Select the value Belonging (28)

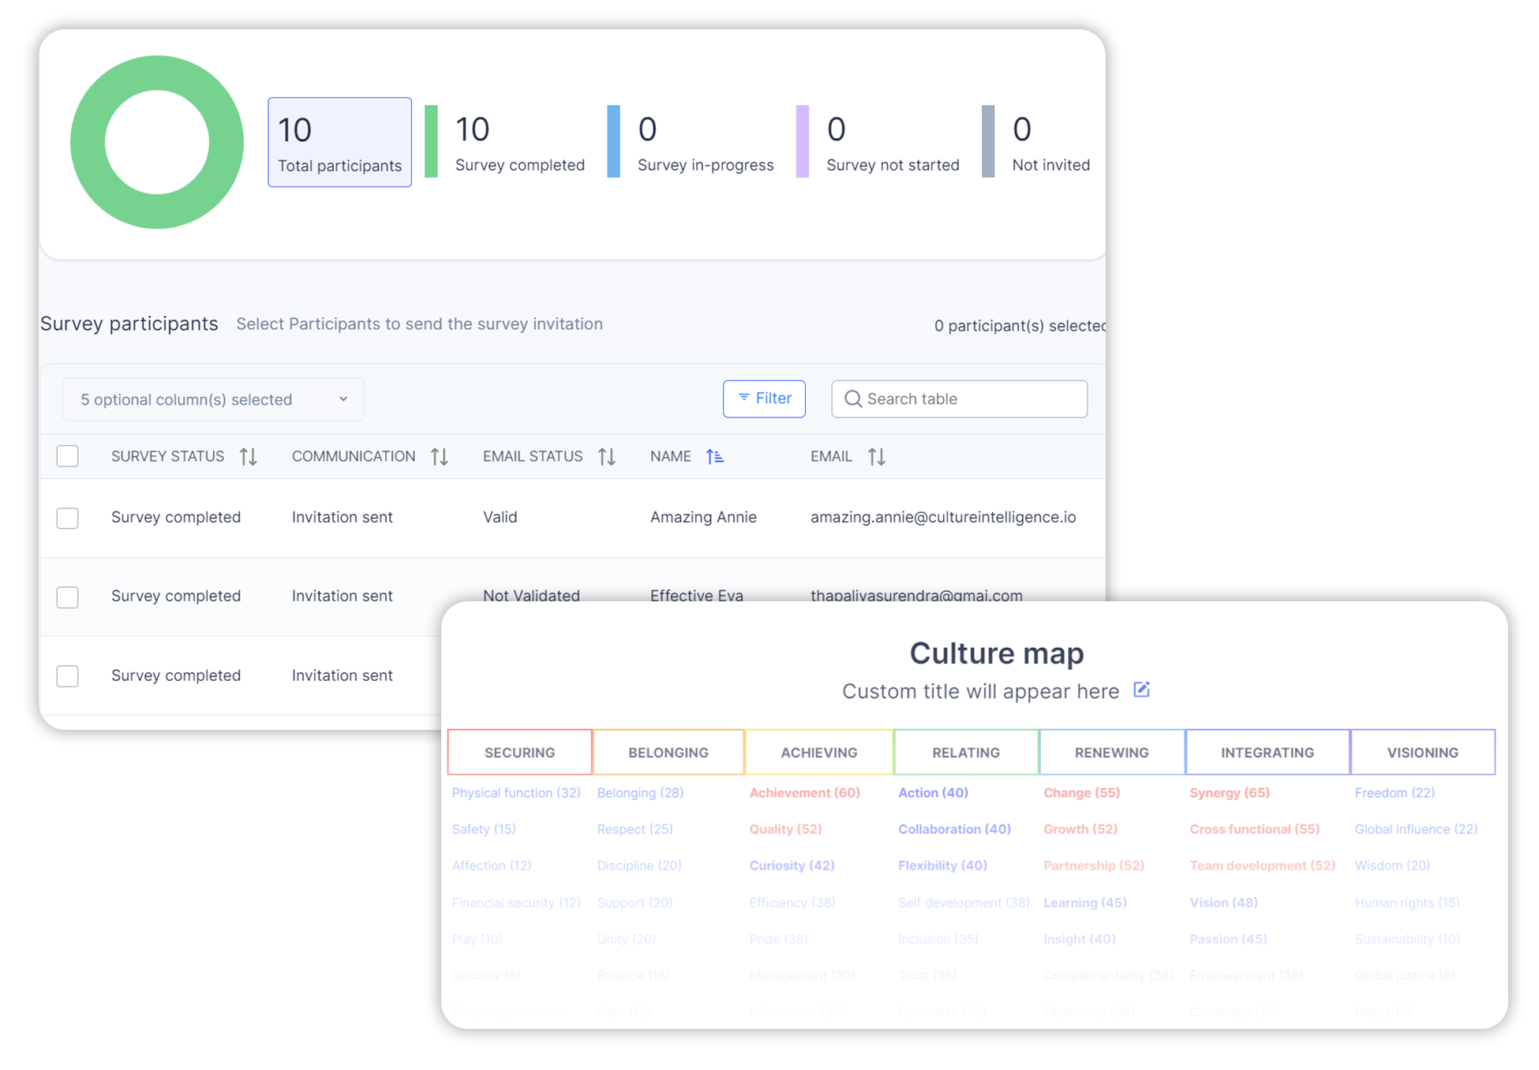[x=640, y=792]
